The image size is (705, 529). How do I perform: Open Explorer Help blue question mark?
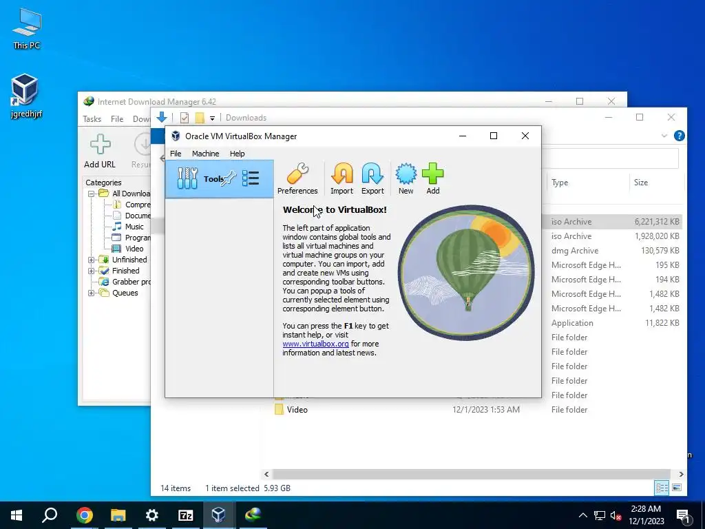[x=680, y=136]
